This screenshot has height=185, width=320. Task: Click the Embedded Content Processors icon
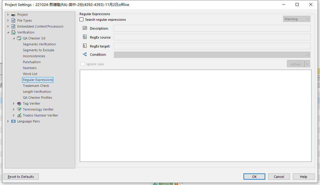(x=13, y=26)
